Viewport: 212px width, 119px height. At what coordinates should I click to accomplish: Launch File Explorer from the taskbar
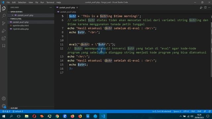pos(26,116)
